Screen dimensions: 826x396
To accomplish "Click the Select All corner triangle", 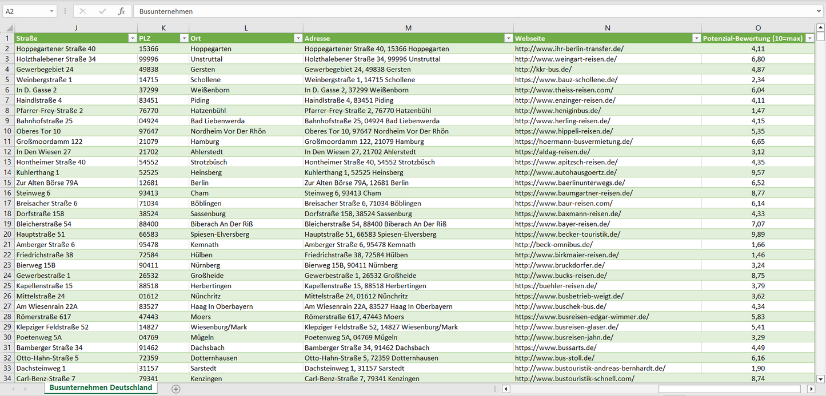I will point(8,28).
